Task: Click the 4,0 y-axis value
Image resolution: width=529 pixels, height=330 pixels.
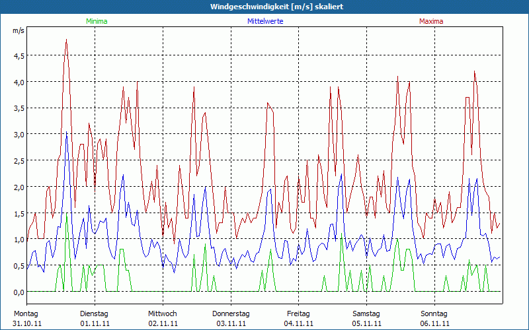Action: pyautogui.click(x=19, y=82)
